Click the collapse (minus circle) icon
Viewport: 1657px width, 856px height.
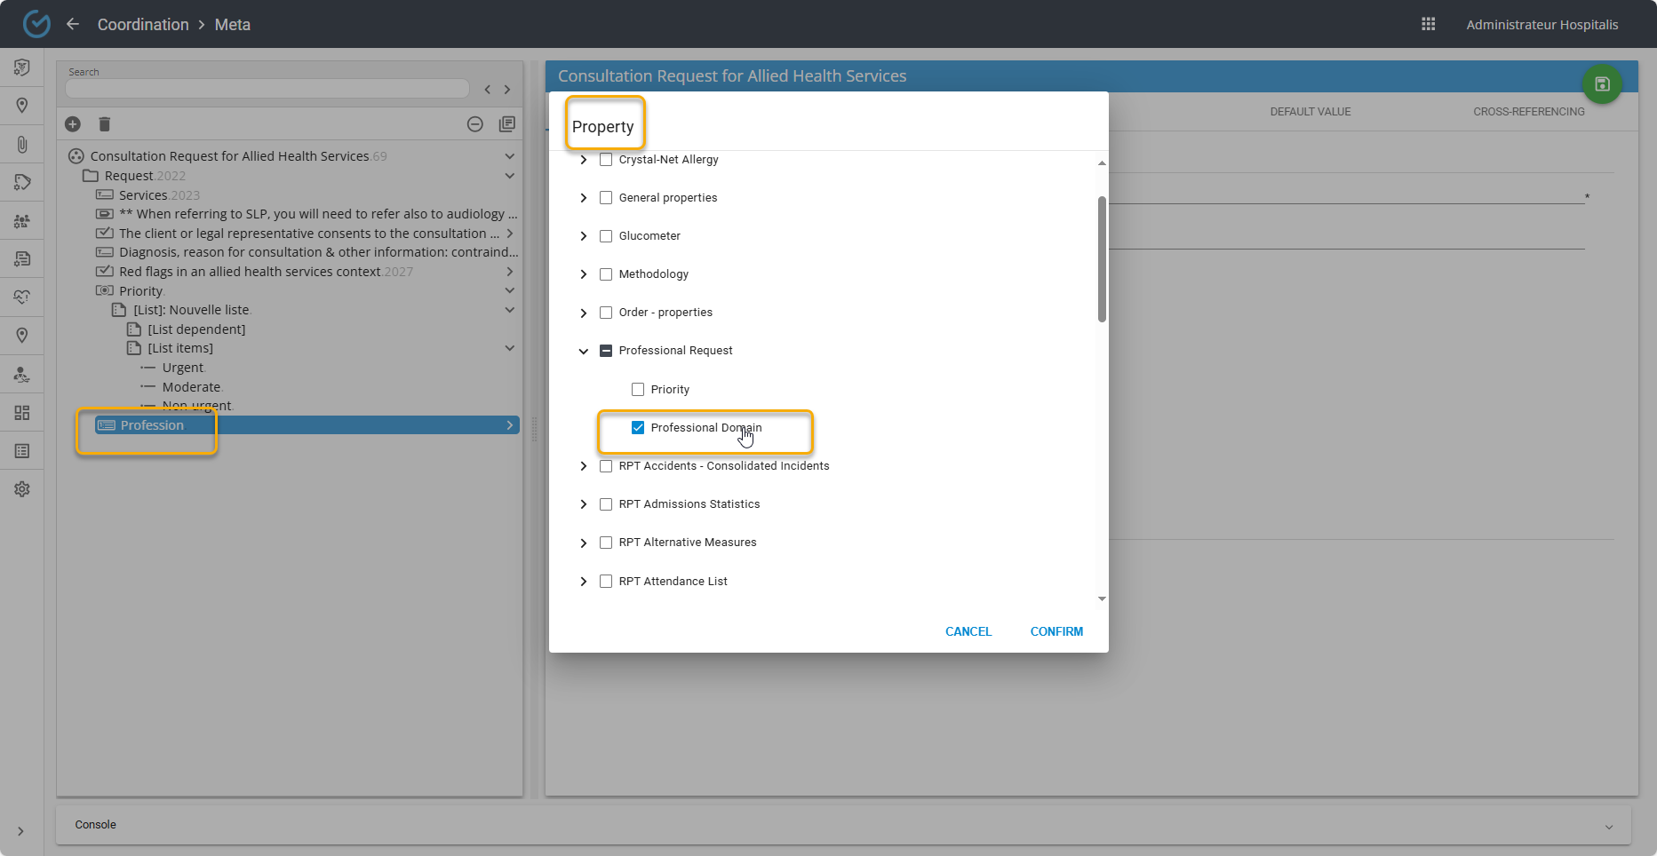coord(475,124)
